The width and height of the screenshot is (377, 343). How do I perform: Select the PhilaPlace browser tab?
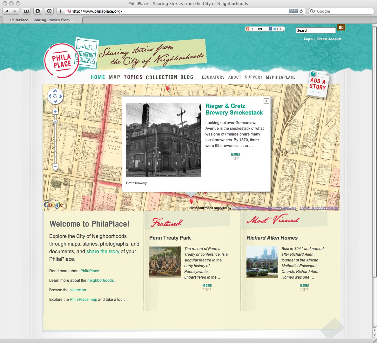42,20
